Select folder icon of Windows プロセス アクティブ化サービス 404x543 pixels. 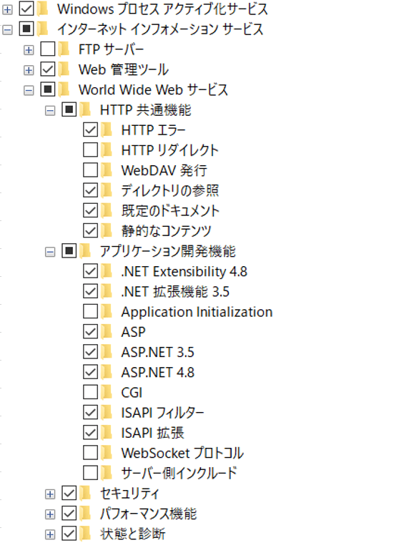coord(43,9)
